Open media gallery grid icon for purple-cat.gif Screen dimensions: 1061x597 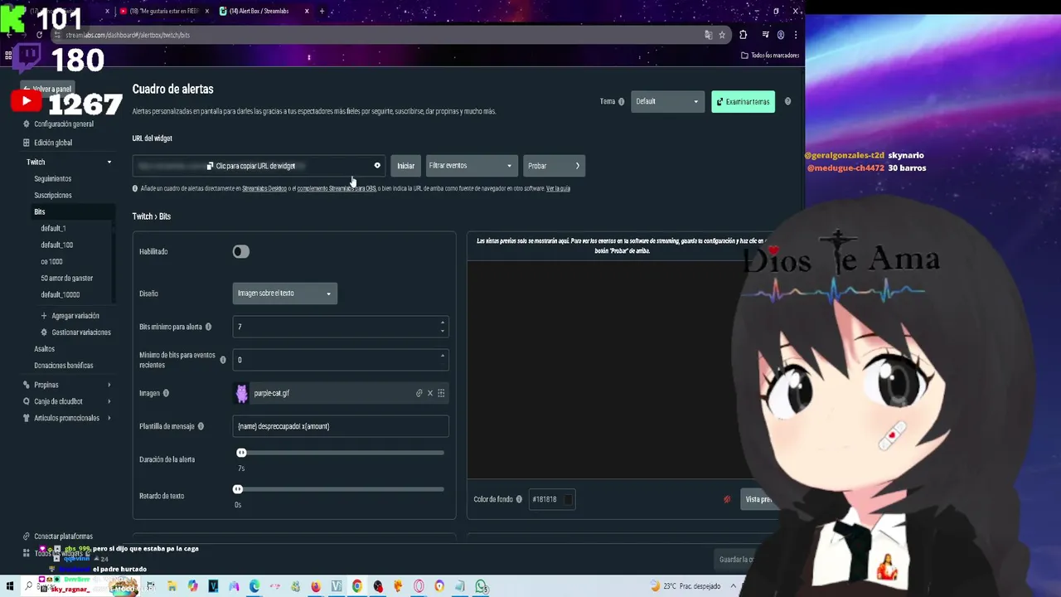coord(441,393)
